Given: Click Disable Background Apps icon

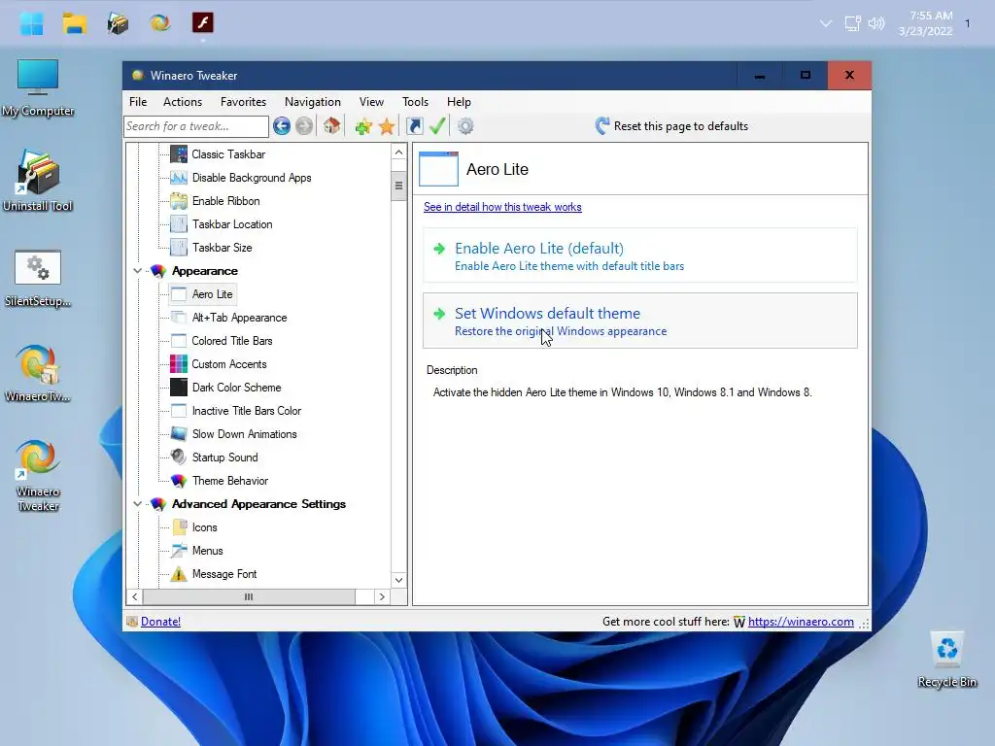Looking at the screenshot, I should (x=179, y=178).
